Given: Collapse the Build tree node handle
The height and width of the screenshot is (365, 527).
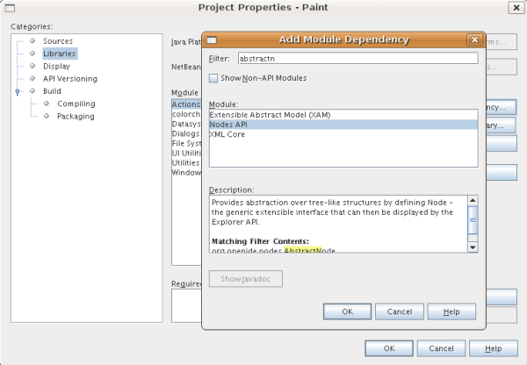Looking at the screenshot, I should tap(18, 91).
